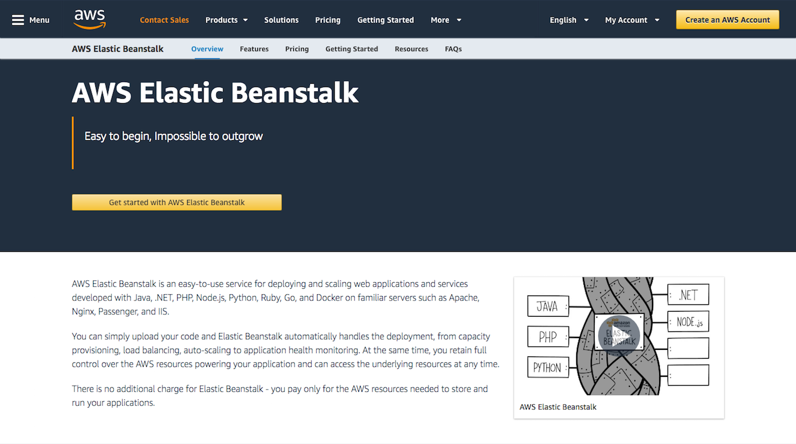Expand the My Account dropdown

pyautogui.click(x=632, y=20)
